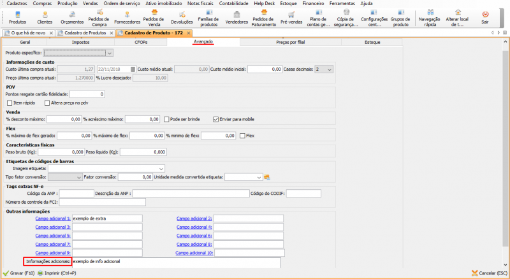Expand 'Unidade medida convertida etiqueta' dropdown
The width and height of the screenshot is (510, 279).
(259, 177)
